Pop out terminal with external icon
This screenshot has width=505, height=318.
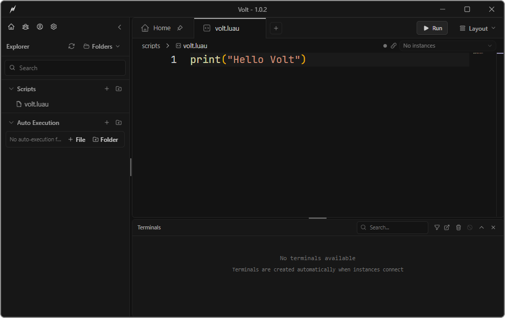point(447,227)
